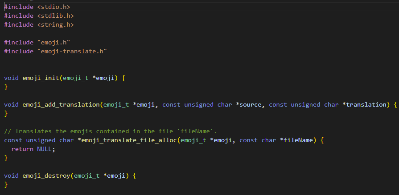Click the stdio.h include line

tap(37, 7)
